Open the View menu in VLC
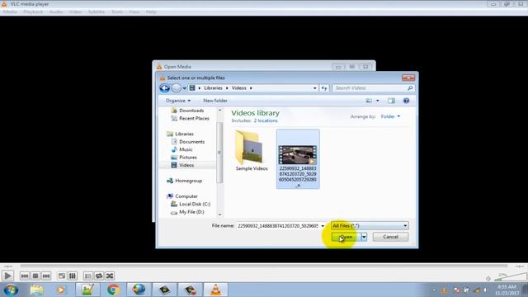Image resolution: width=528 pixels, height=297 pixels. pos(134,12)
